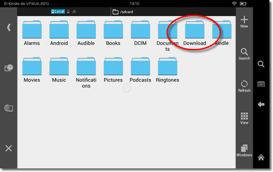273x172 pixels.
Task: Tap the Kindle back arrow icon
Action: click(261, 105)
